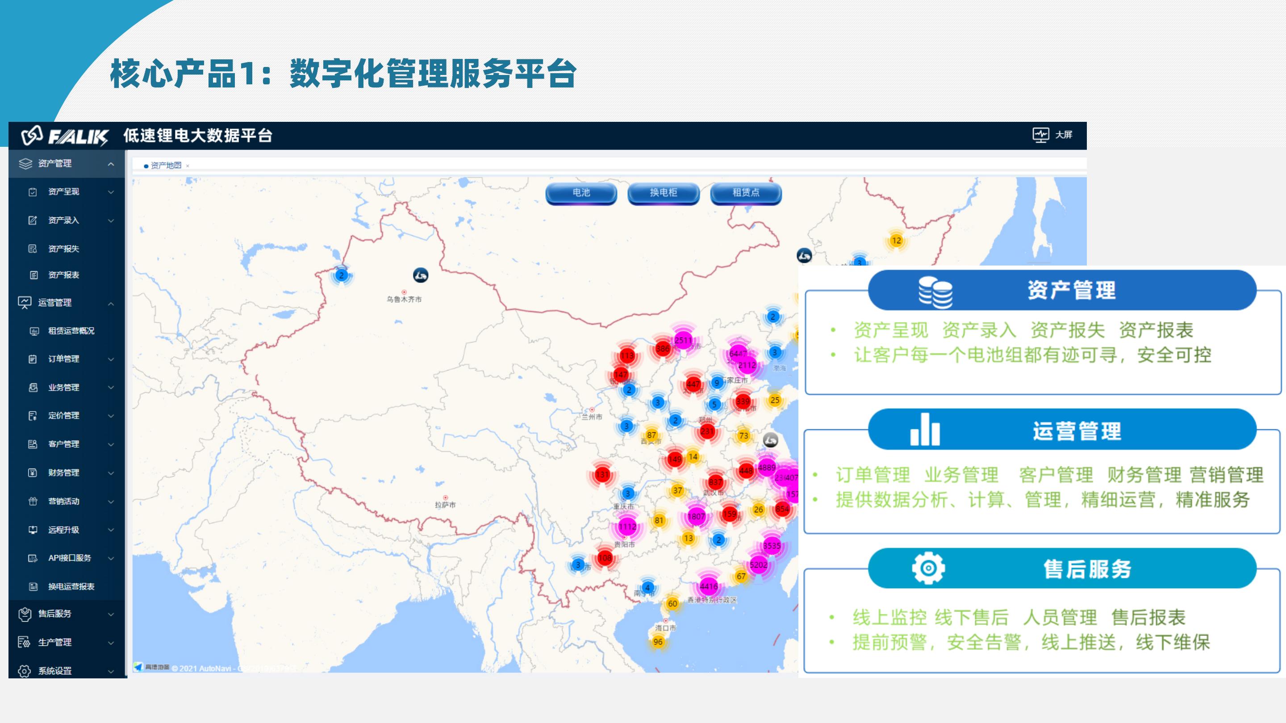Expand the 远程升级 submenu arrow

[x=111, y=530]
